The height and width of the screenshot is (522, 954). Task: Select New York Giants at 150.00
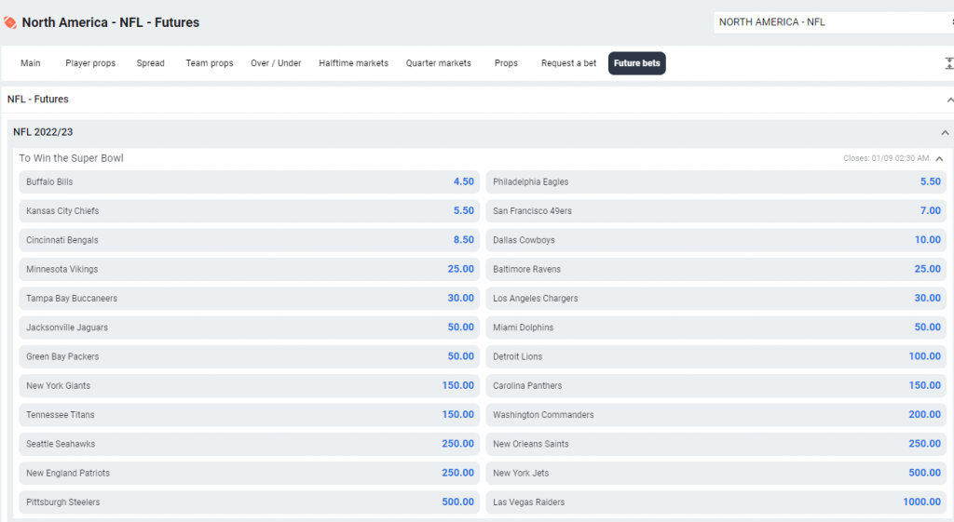(250, 386)
